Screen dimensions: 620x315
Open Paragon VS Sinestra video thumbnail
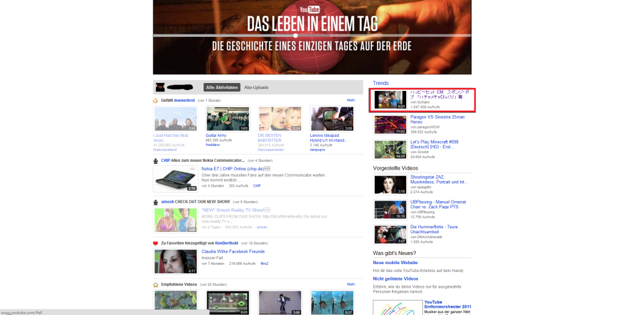(390, 125)
